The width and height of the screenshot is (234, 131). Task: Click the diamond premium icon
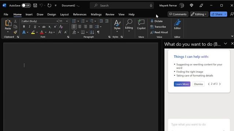[192, 5]
